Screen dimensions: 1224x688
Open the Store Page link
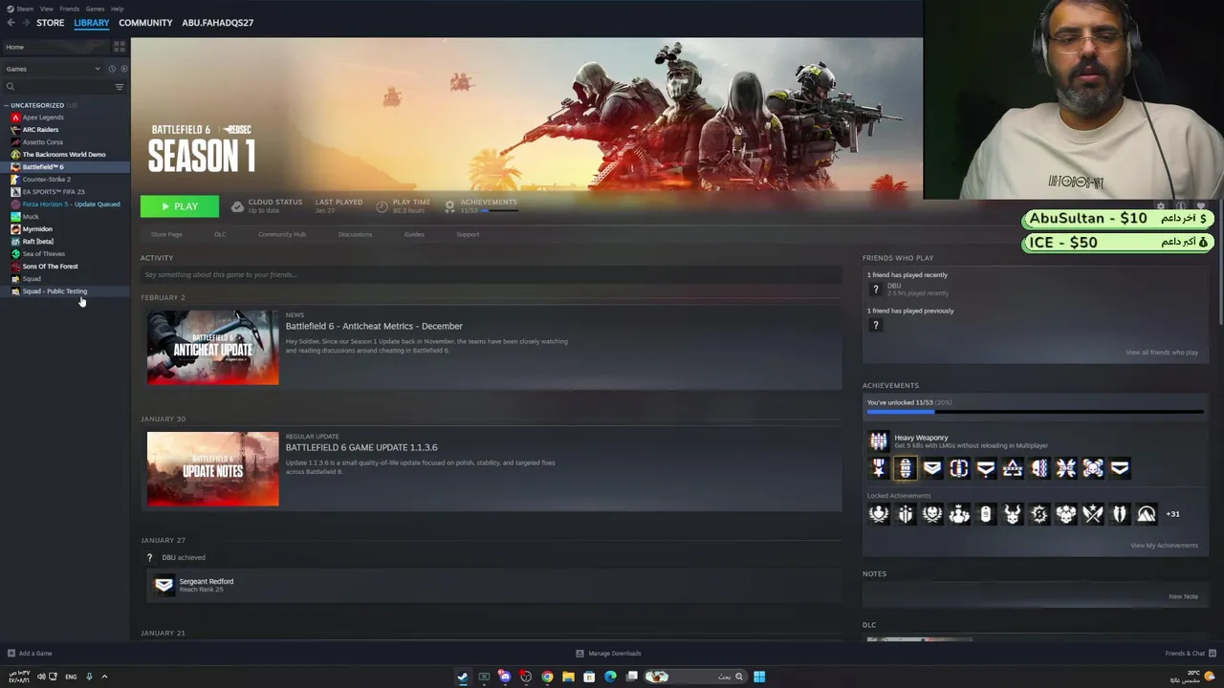(166, 234)
